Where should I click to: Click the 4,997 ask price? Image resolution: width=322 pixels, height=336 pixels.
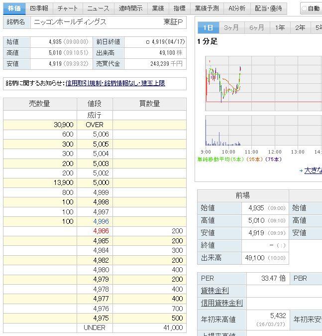pyautogui.click(x=101, y=212)
